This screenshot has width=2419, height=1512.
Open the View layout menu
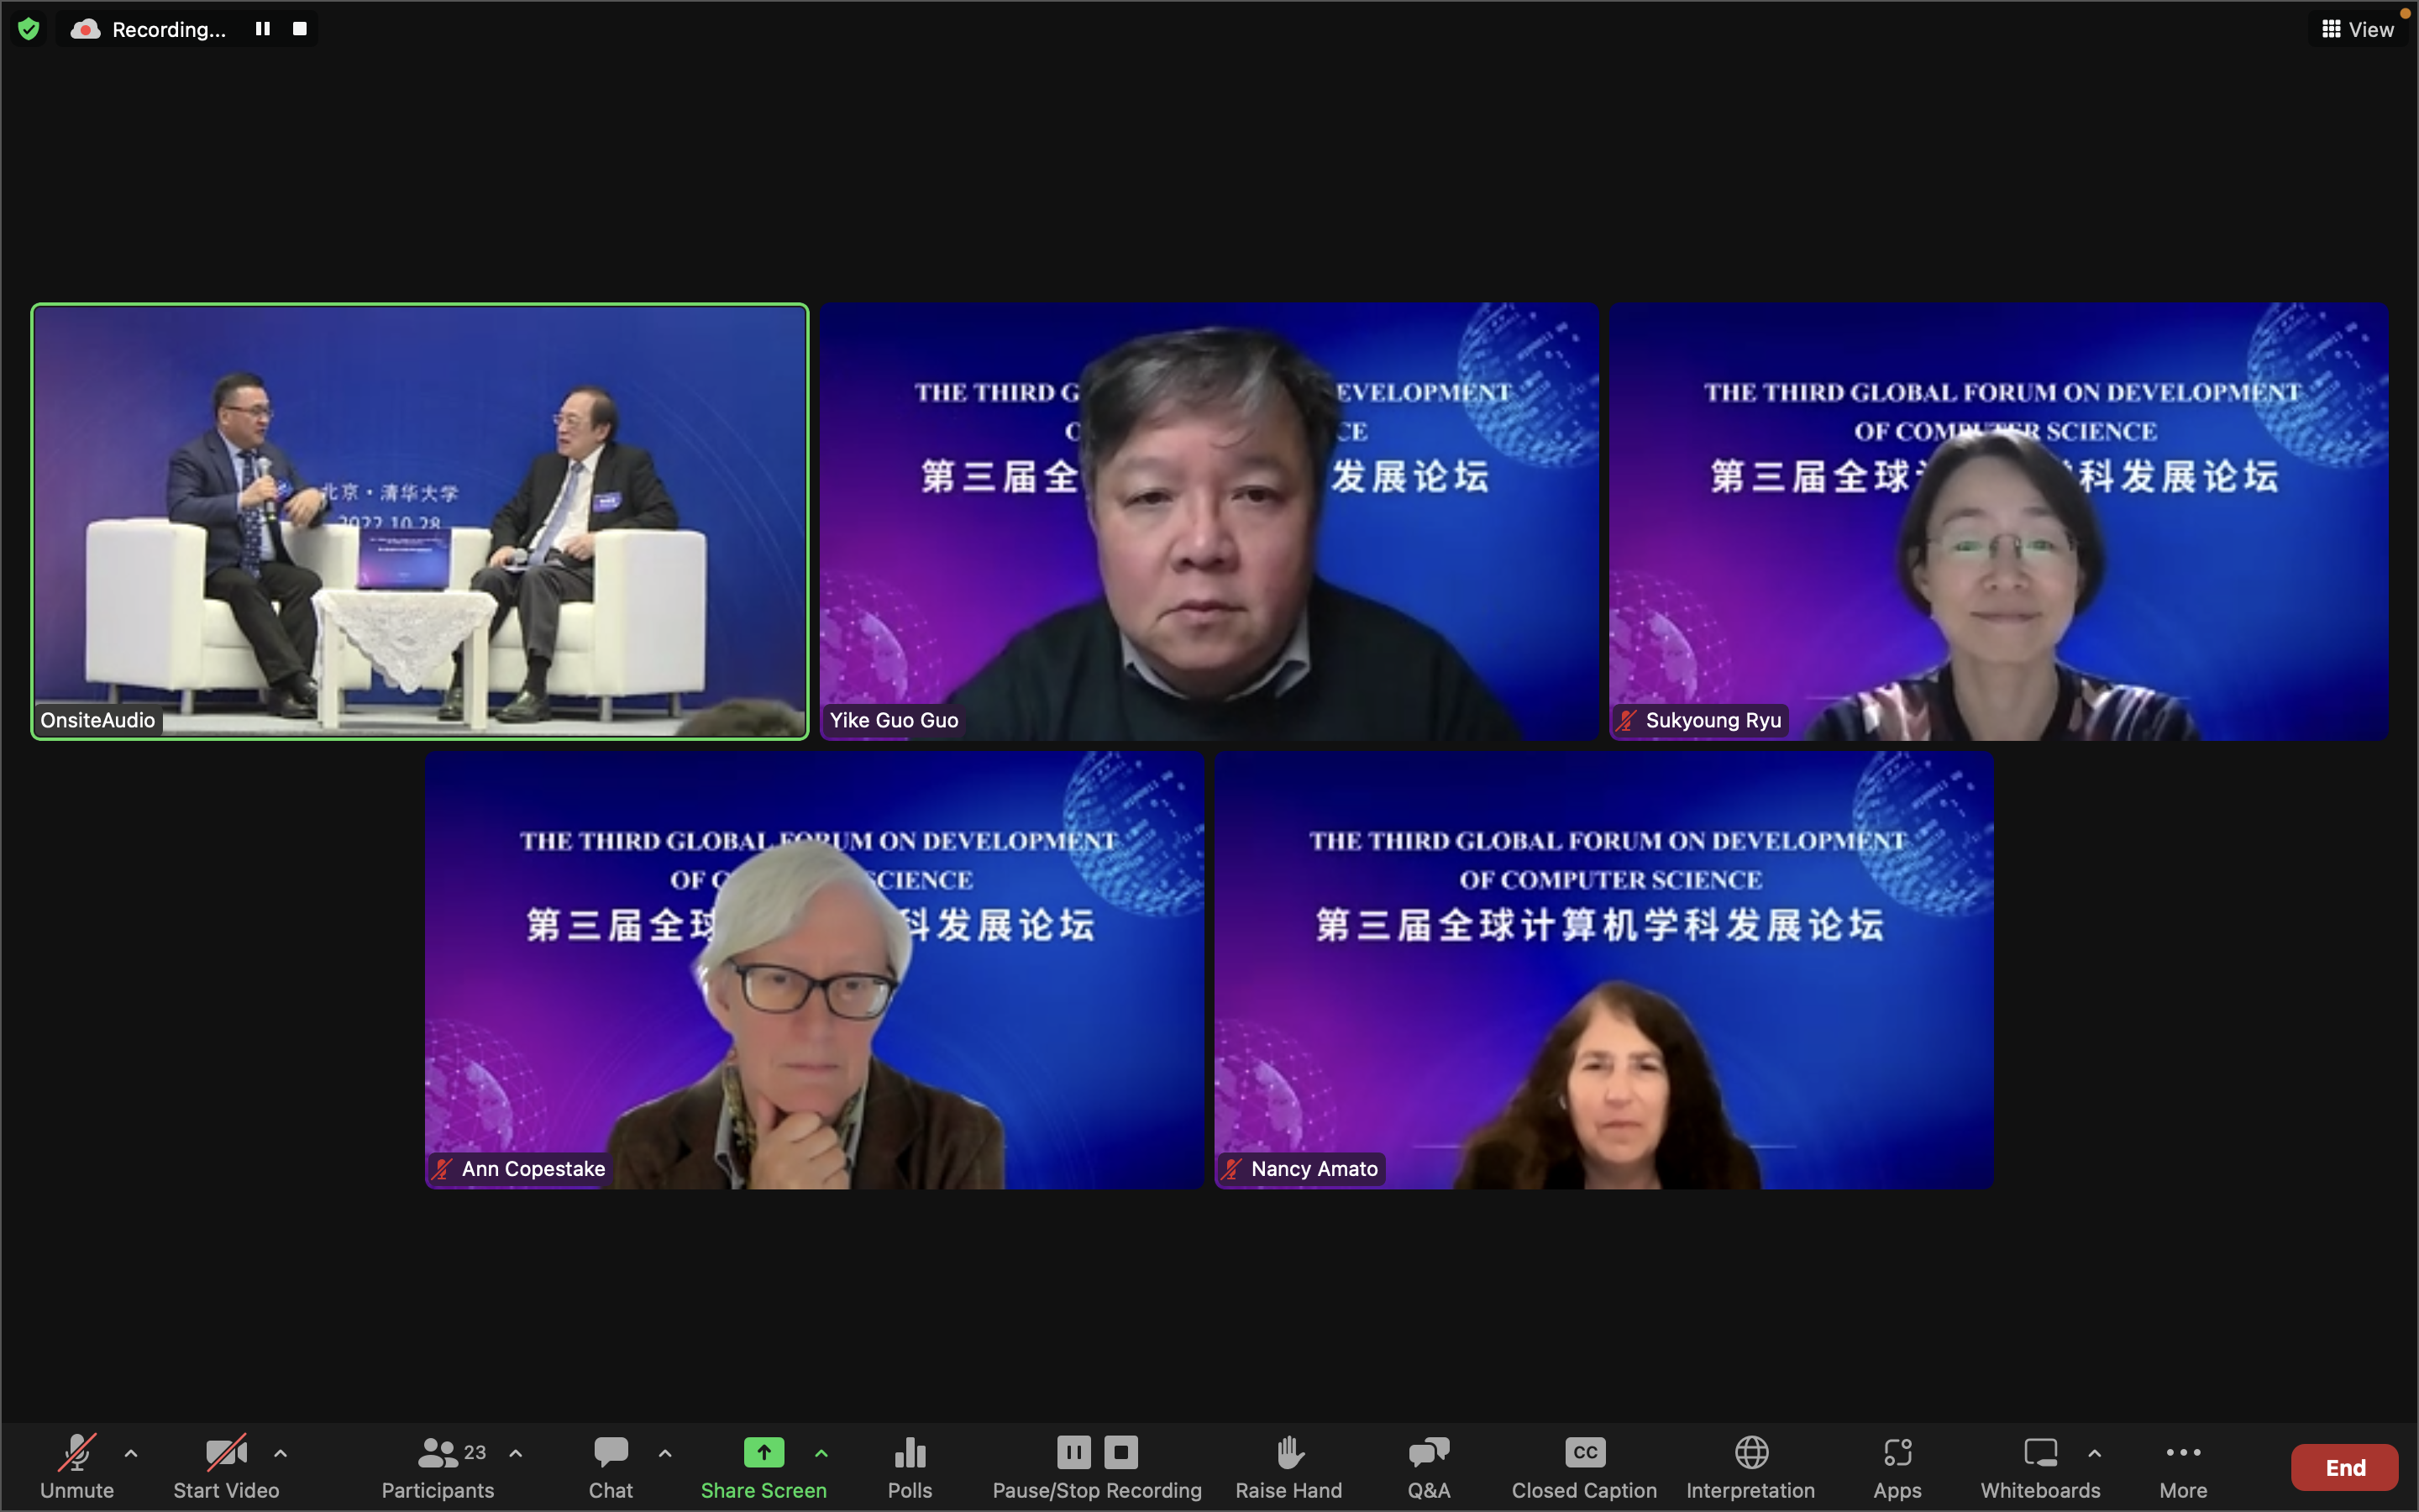(x=2358, y=29)
